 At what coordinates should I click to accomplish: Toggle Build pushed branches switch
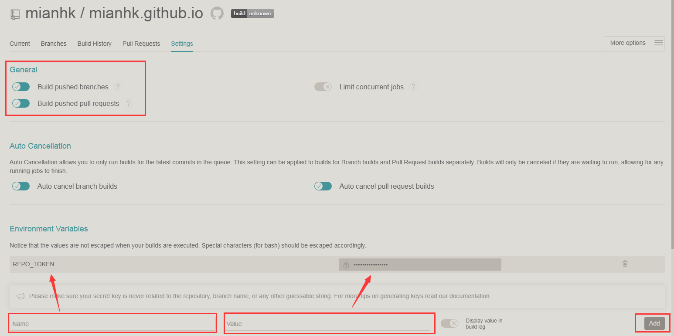tap(21, 87)
